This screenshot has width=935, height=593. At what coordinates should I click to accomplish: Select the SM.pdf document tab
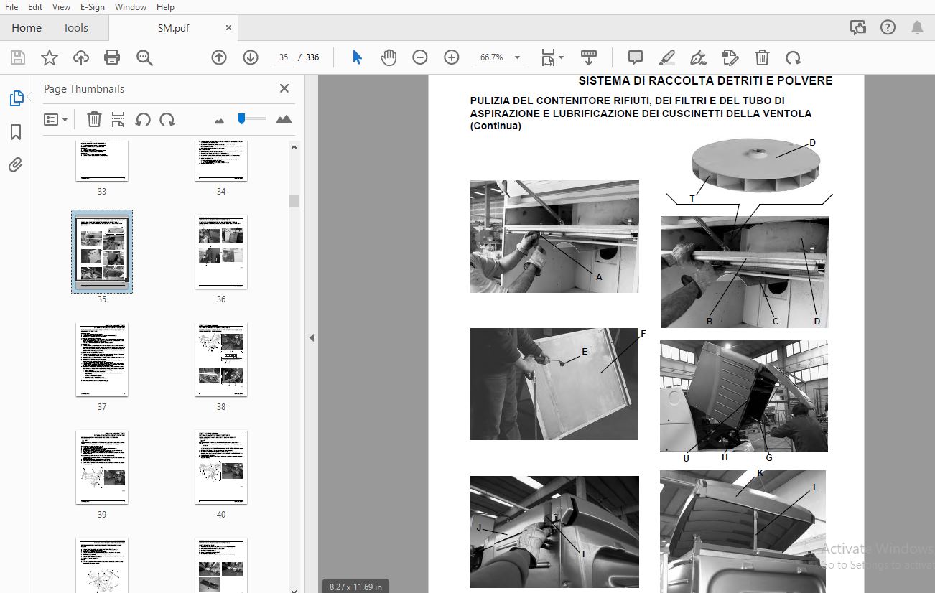click(172, 28)
